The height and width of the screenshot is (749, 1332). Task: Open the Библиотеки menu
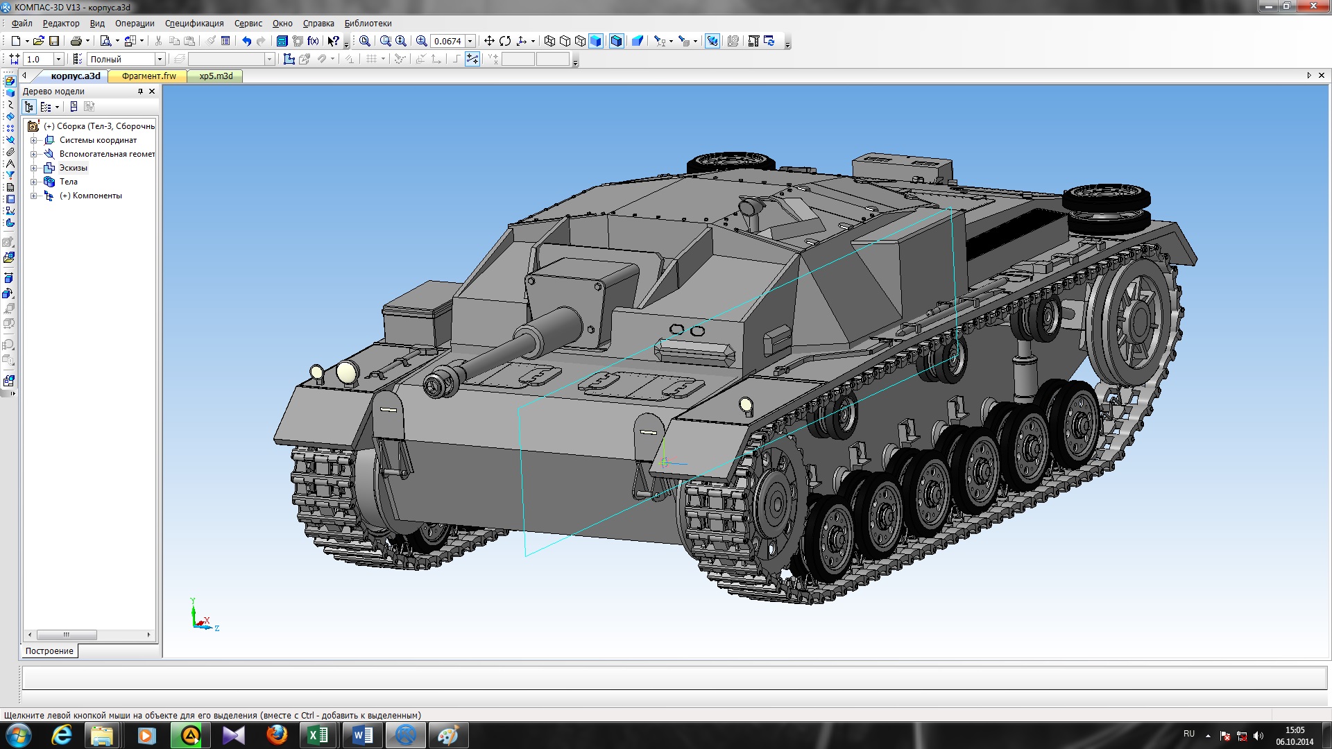368,23
